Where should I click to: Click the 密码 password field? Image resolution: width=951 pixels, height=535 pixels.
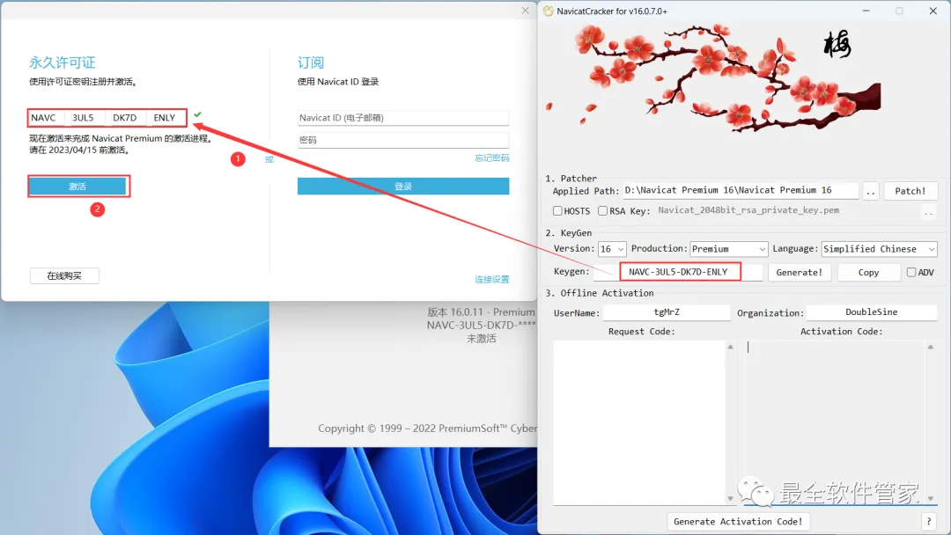402,140
